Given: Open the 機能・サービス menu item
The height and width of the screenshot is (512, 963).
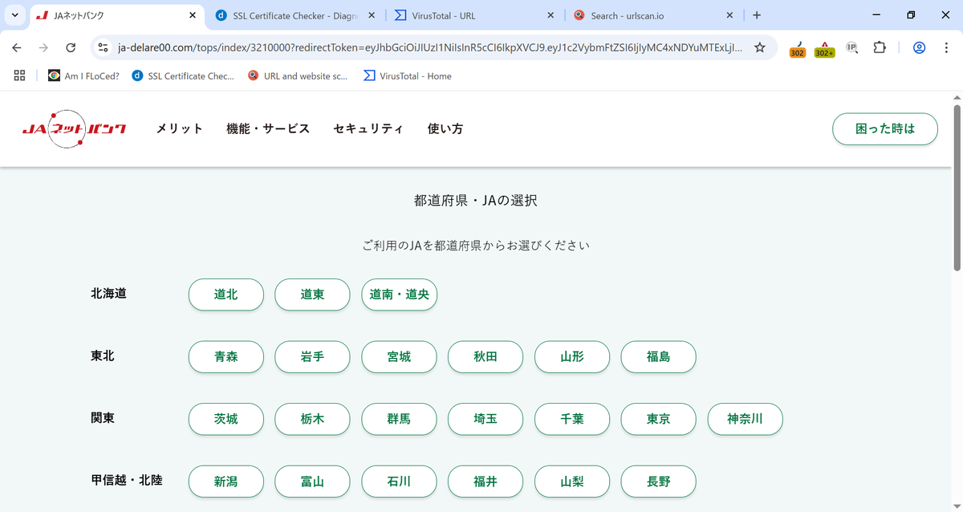Looking at the screenshot, I should (268, 129).
